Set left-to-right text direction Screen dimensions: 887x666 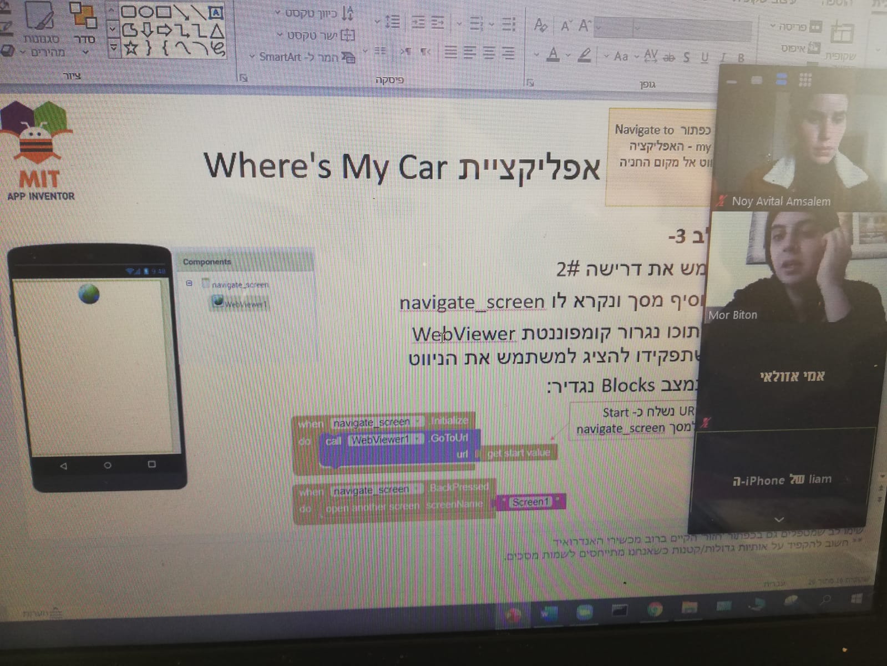click(406, 52)
